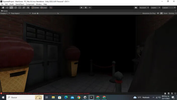Image resolution: width=177 pixels, height=100 pixels.
Task: Select the Move tool
Action: (x=7, y=8)
